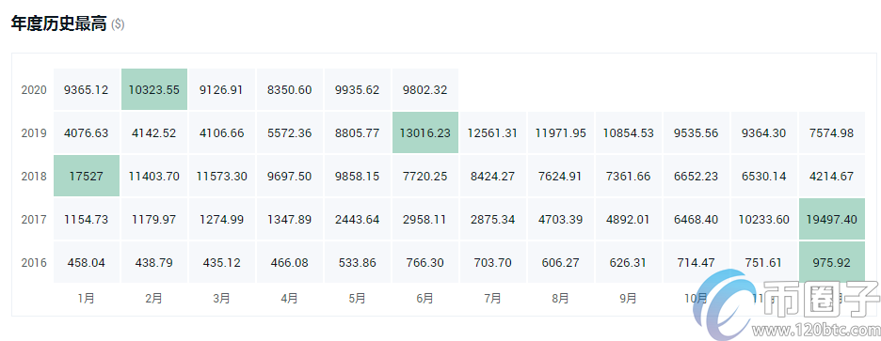Click the 2019 year row label
The height and width of the screenshot is (341, 881).
tap(34, 133)
